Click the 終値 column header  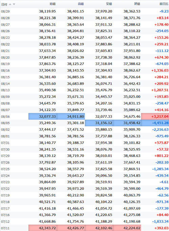pyautogui.click(x=137, y=4)
